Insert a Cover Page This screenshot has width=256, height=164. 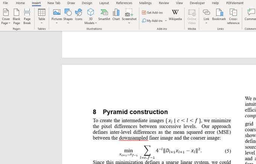[6, 16]
